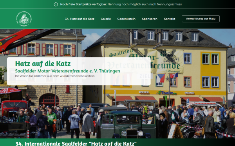Click the 'Noch freie Startplätze verfügbar' notice
The image size is (235, 146).
121,4
